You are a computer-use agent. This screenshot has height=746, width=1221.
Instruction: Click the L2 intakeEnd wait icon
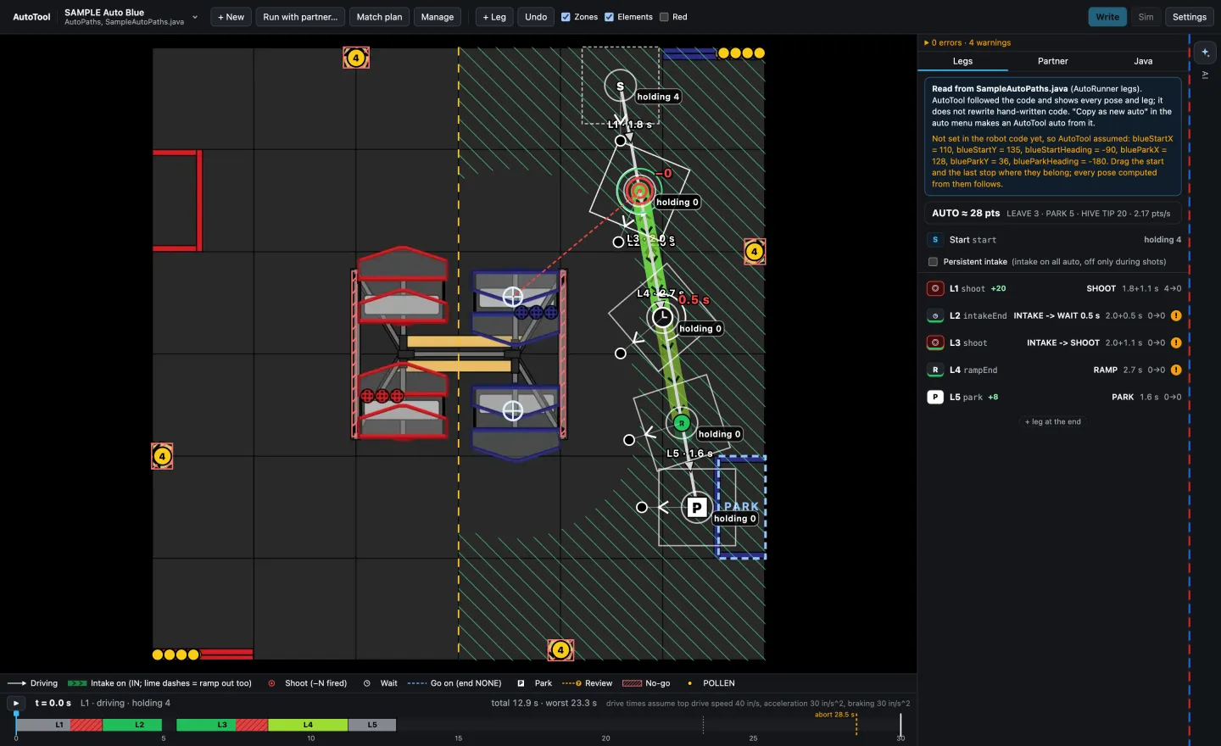pyautogui.click(x=935, y=315)
